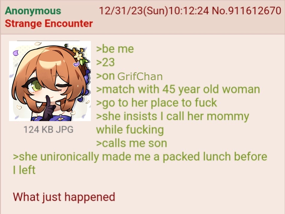Click the "go to her place" greentext line

point(157,103)
